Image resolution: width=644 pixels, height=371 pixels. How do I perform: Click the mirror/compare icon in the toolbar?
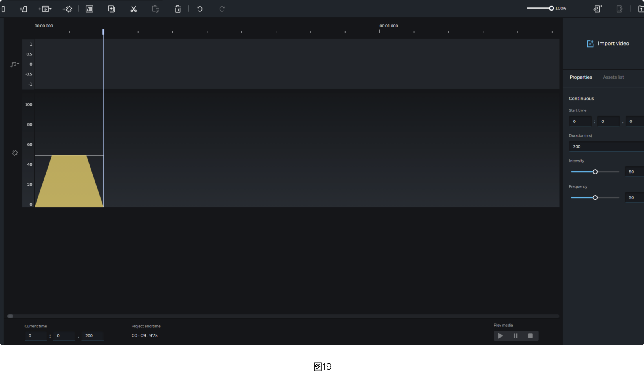89,9
